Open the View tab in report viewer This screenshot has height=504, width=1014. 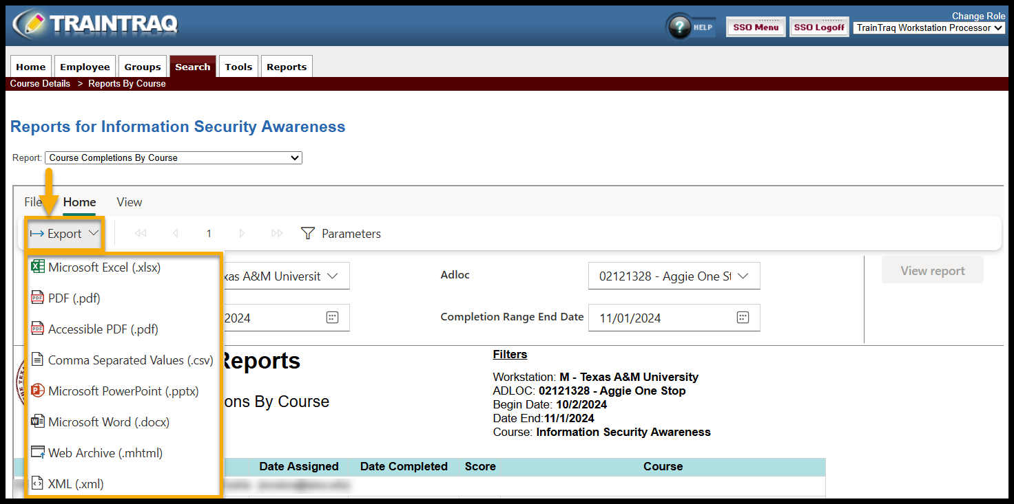(130, 202)
